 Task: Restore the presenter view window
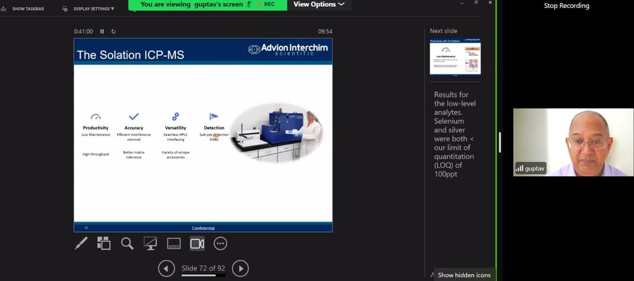click(x=476, y=3)
